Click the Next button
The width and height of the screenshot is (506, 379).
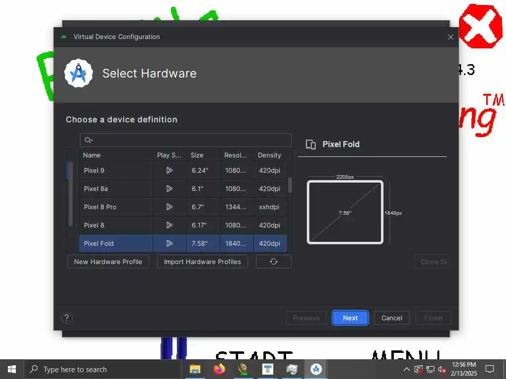pyautogui.click(x=350, y=318)
